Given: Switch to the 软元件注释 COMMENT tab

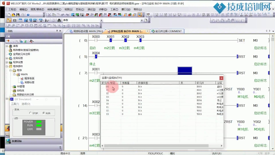Looking at the screenshot, I should point(167,31).
